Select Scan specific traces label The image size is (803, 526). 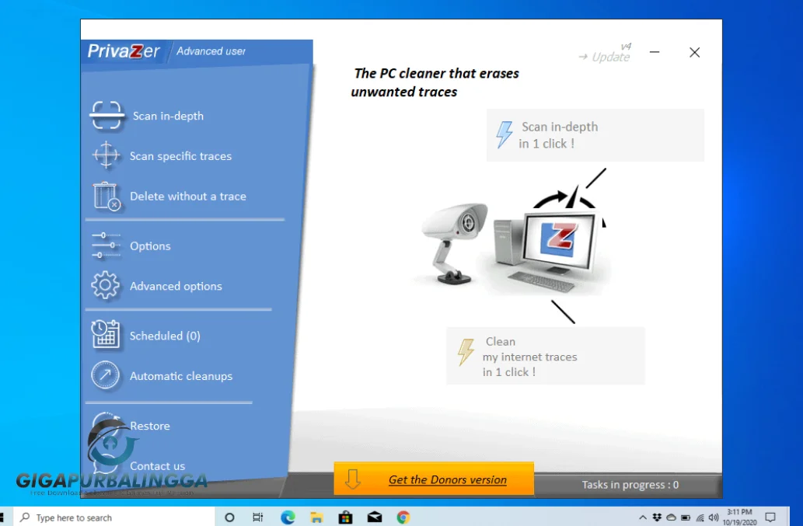click(x=180, y=156)
